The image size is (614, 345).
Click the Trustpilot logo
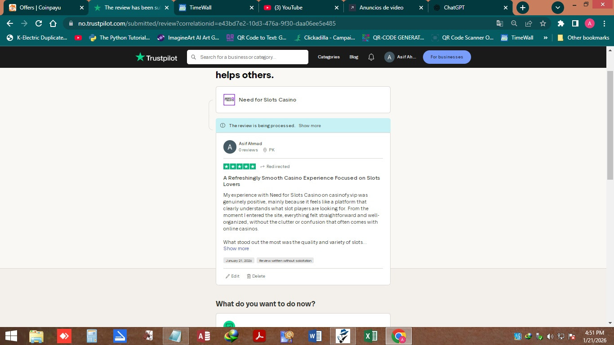pos(156,57)
